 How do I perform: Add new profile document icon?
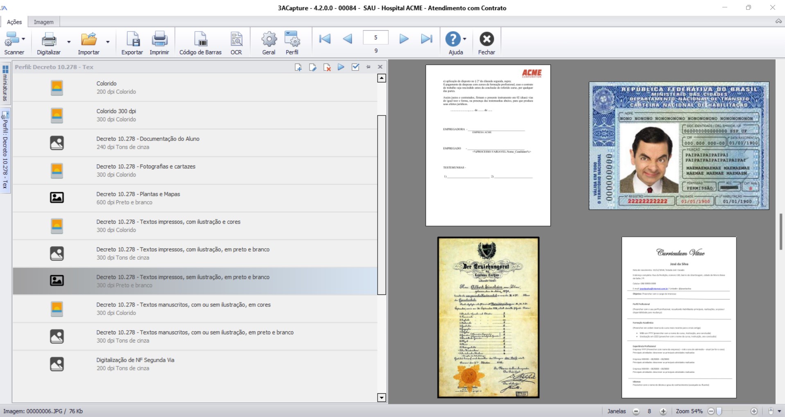[x=298, y=67]
